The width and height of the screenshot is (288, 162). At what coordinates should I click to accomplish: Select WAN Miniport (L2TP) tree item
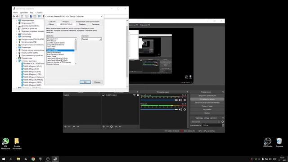33,74
